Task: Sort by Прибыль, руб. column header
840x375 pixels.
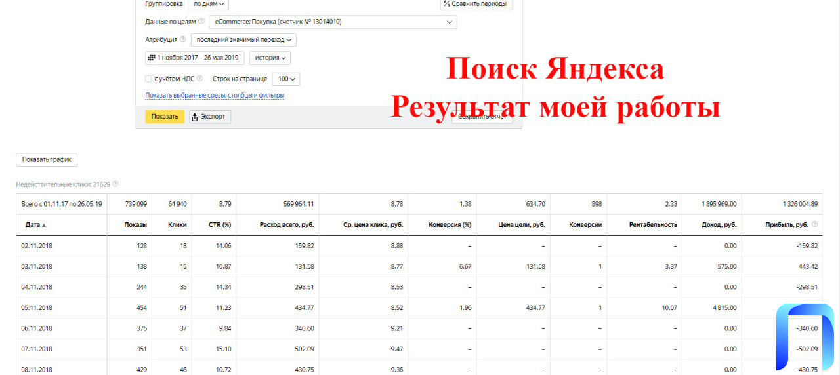Action: tap(786, 224)
